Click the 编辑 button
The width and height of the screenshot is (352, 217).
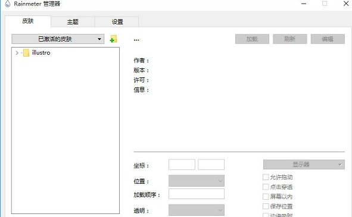click(x=328, y=39)
